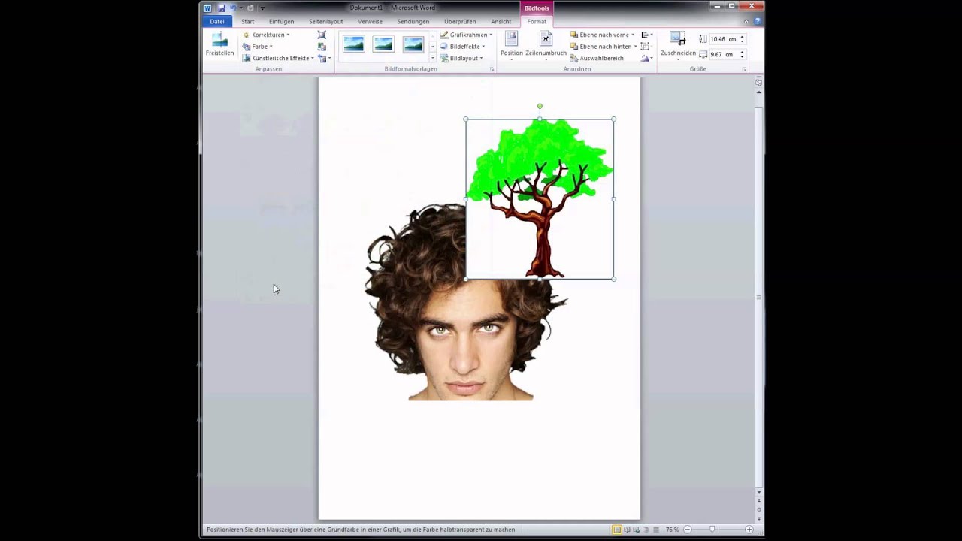The image size is (962, 541).
Task: Select the second picture style thumbnail
Action: coord(383,45)
